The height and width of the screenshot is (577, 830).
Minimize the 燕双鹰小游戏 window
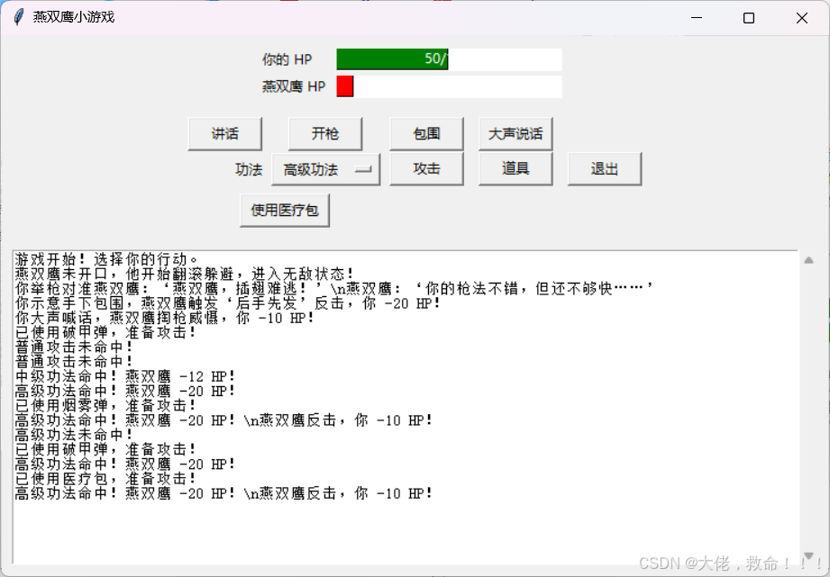click(697, 17)
